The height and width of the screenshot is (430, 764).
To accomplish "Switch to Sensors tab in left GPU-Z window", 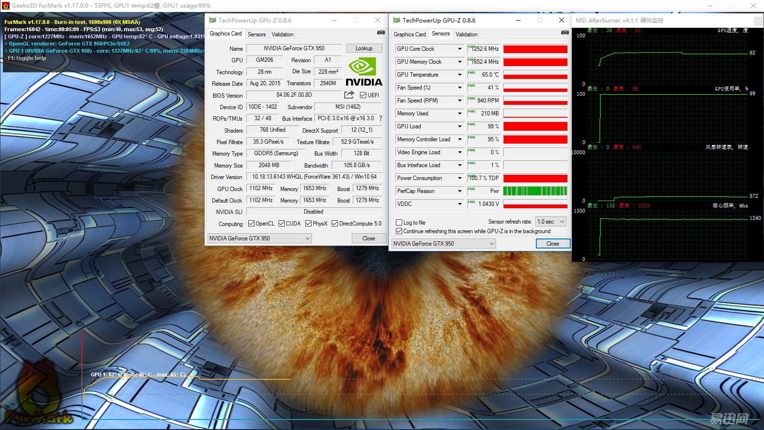I will point(256,34).
